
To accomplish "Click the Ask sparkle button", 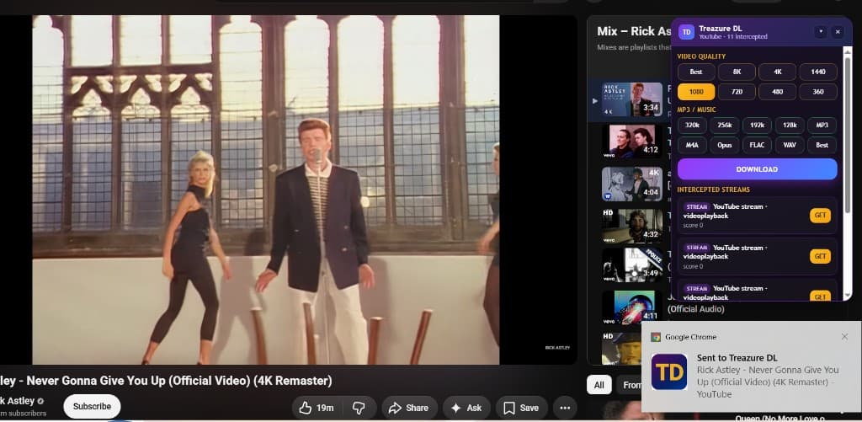I will (x=466, y=408).
